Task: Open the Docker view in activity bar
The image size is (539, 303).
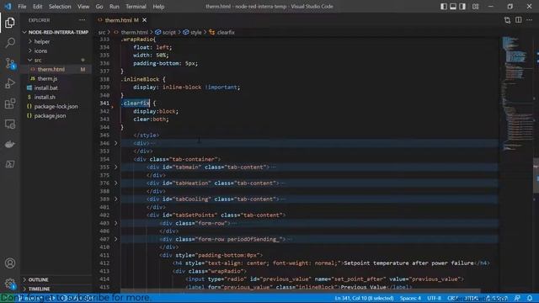Action: click(10, 144)
